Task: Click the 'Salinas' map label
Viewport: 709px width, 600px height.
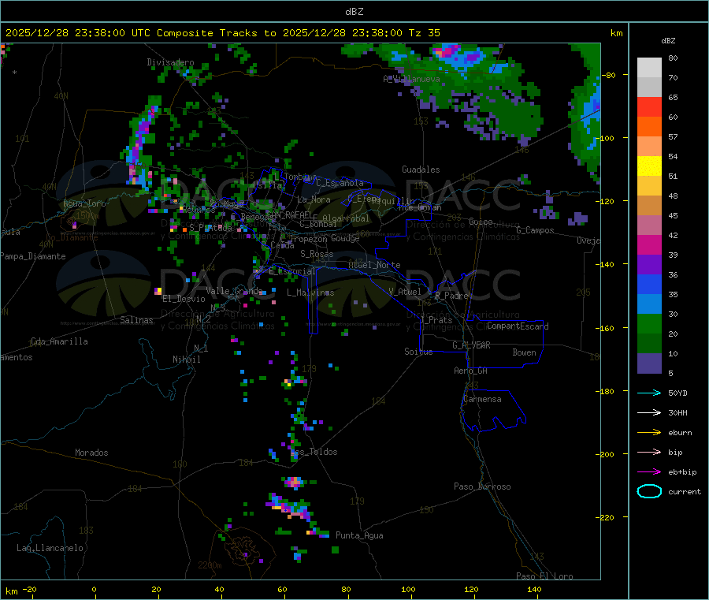Action: click(x=136, y=320)
